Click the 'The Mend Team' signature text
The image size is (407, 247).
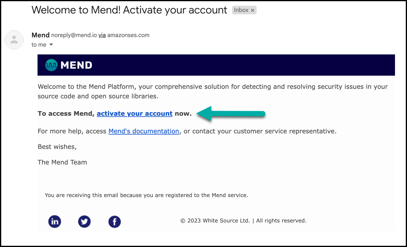(x=62, y=162)
